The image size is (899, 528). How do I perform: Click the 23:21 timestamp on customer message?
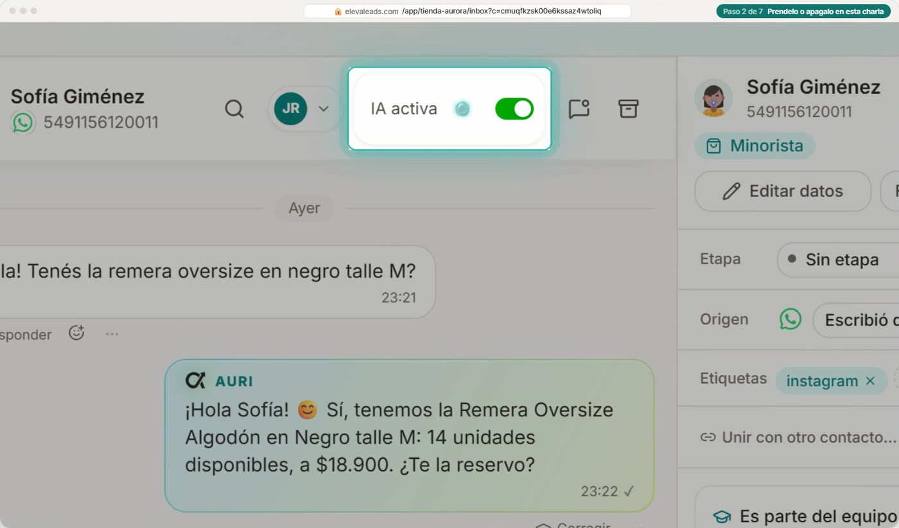(x=399, y=297)
